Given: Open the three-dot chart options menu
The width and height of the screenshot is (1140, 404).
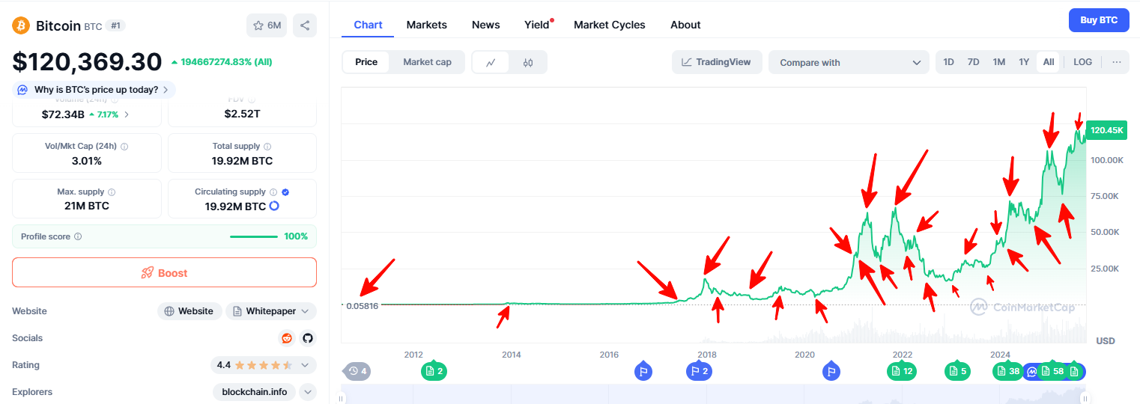Looking at the screenshot, I should tap(1116, 62).
